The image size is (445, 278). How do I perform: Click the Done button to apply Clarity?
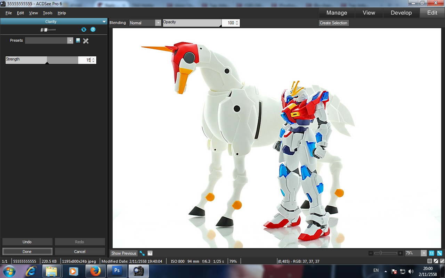click(x=27, y=252)
